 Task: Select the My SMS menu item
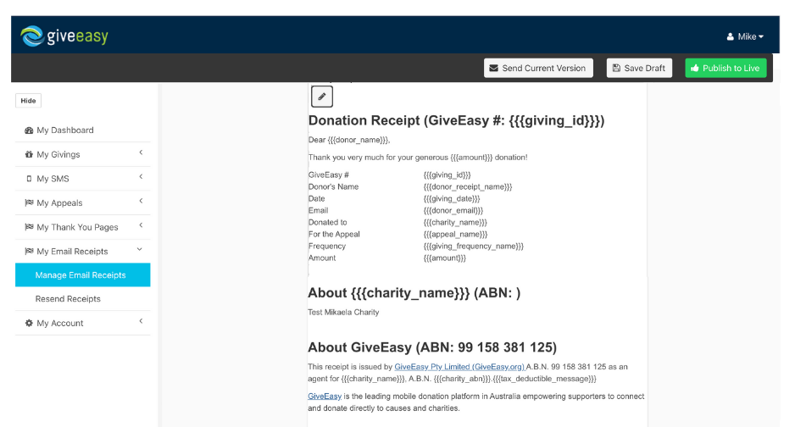click(83, 179)
